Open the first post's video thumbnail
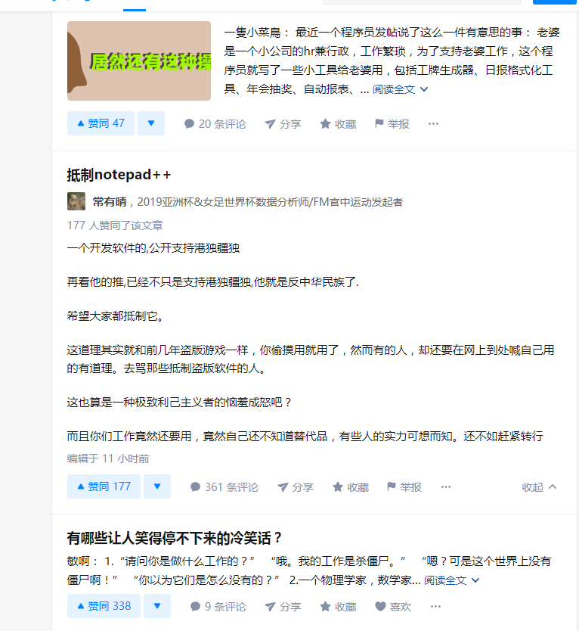The width and height of the screenshot is (579, 631). point(139,61)
